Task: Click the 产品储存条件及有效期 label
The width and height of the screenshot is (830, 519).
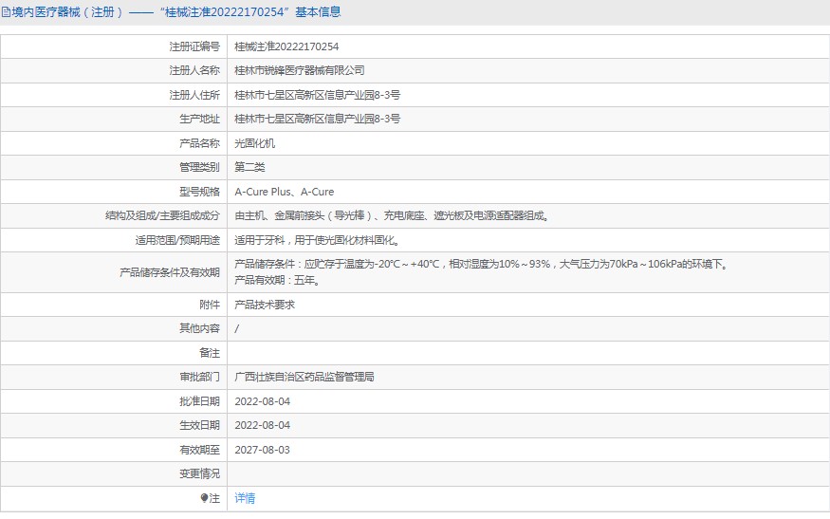Action: click(170, 272)
